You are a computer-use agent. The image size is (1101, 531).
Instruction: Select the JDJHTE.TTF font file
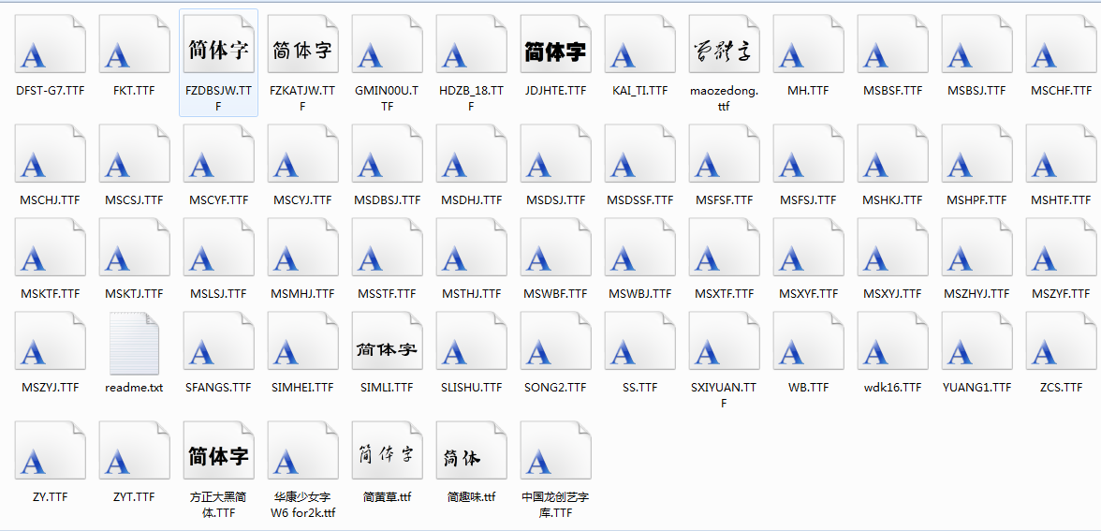[555, 50]
